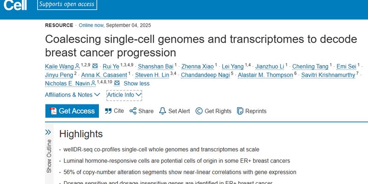Open the Cell journal logo home
The width and height of the screenshot is (368, 184).
pos(13,5)
